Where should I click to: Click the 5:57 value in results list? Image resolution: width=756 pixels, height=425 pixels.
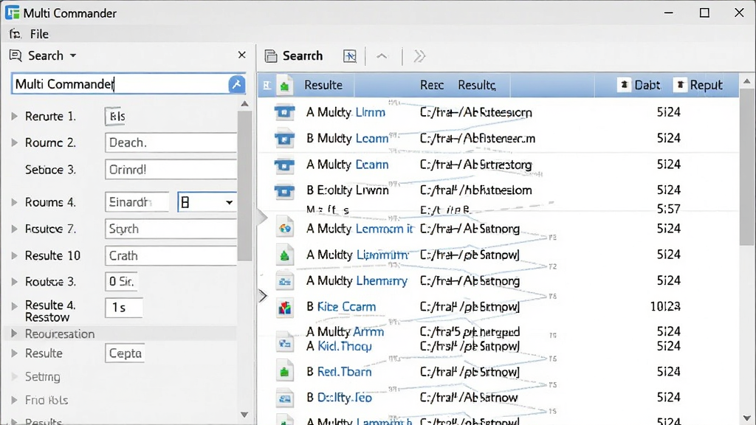pyautogui.click(x=668, y=209)
